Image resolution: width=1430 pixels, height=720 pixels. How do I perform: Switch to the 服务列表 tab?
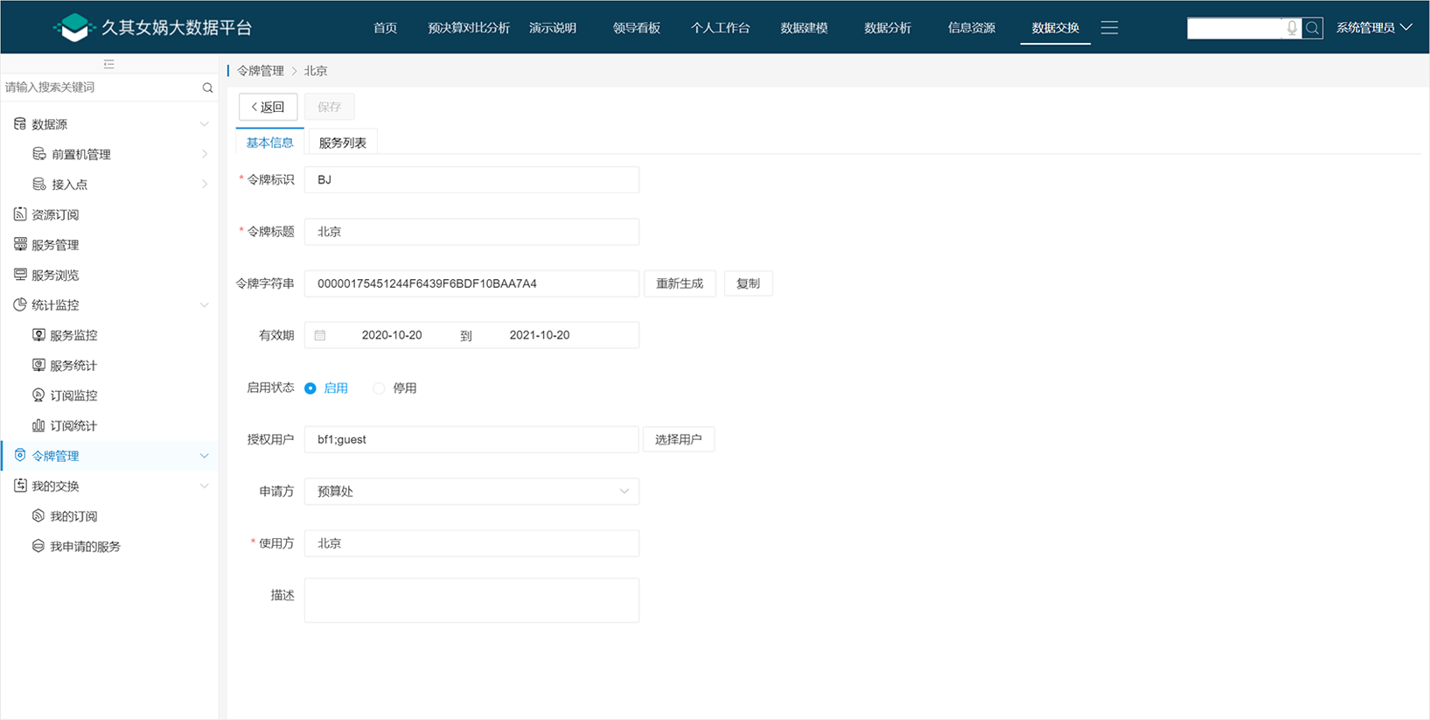click(x=342, y=143)
